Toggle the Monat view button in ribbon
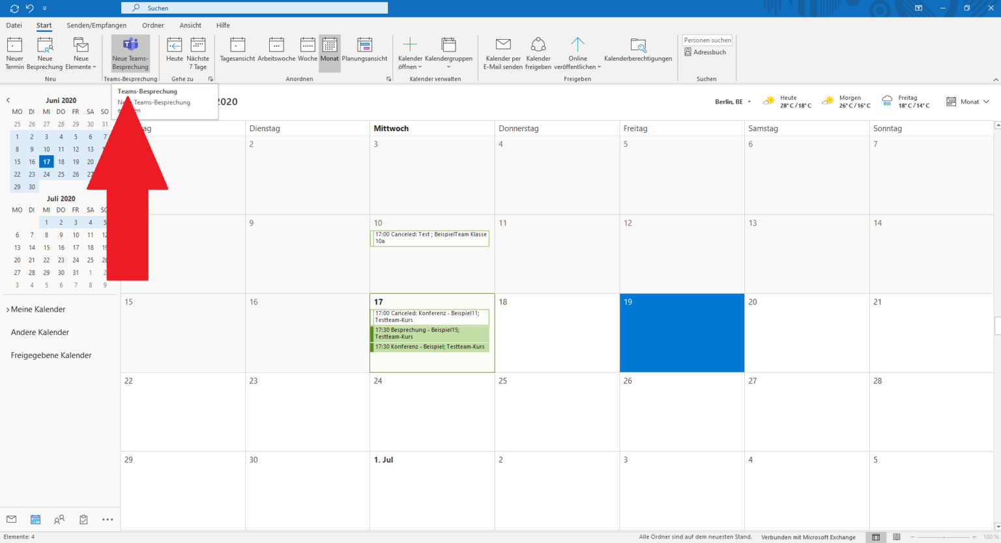 click(x=330, y=51)
